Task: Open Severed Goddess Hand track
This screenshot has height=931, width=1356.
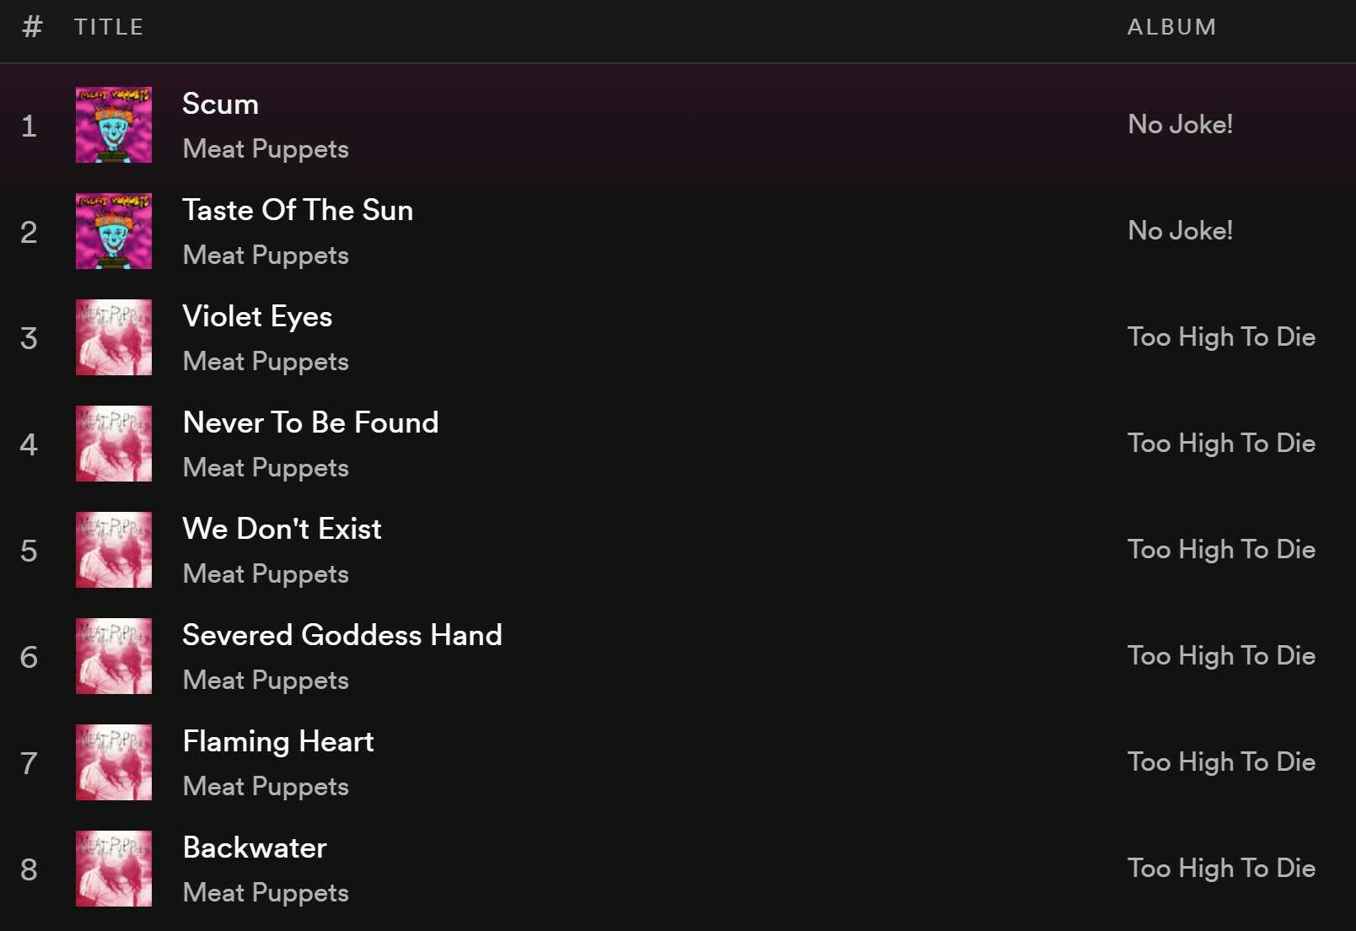Action: tap(342, 635)
